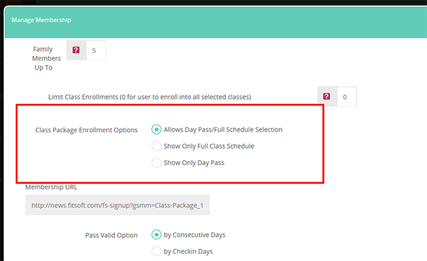The width and height of the screenshot is (427, 261).
Task: Select the Show Only Day Pass option
Action: 156,163
